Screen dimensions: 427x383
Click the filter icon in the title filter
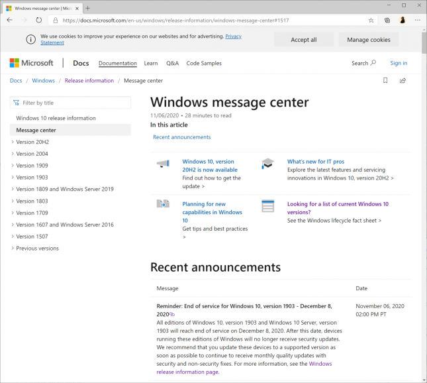[x=17, y=103]
